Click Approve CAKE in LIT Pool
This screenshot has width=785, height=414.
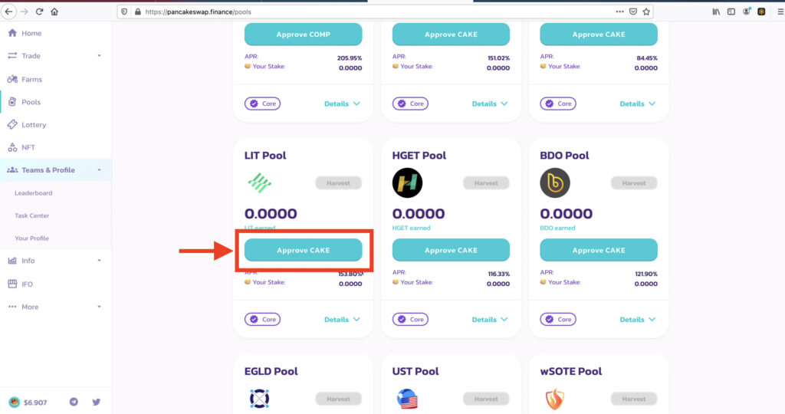[303, 250]
